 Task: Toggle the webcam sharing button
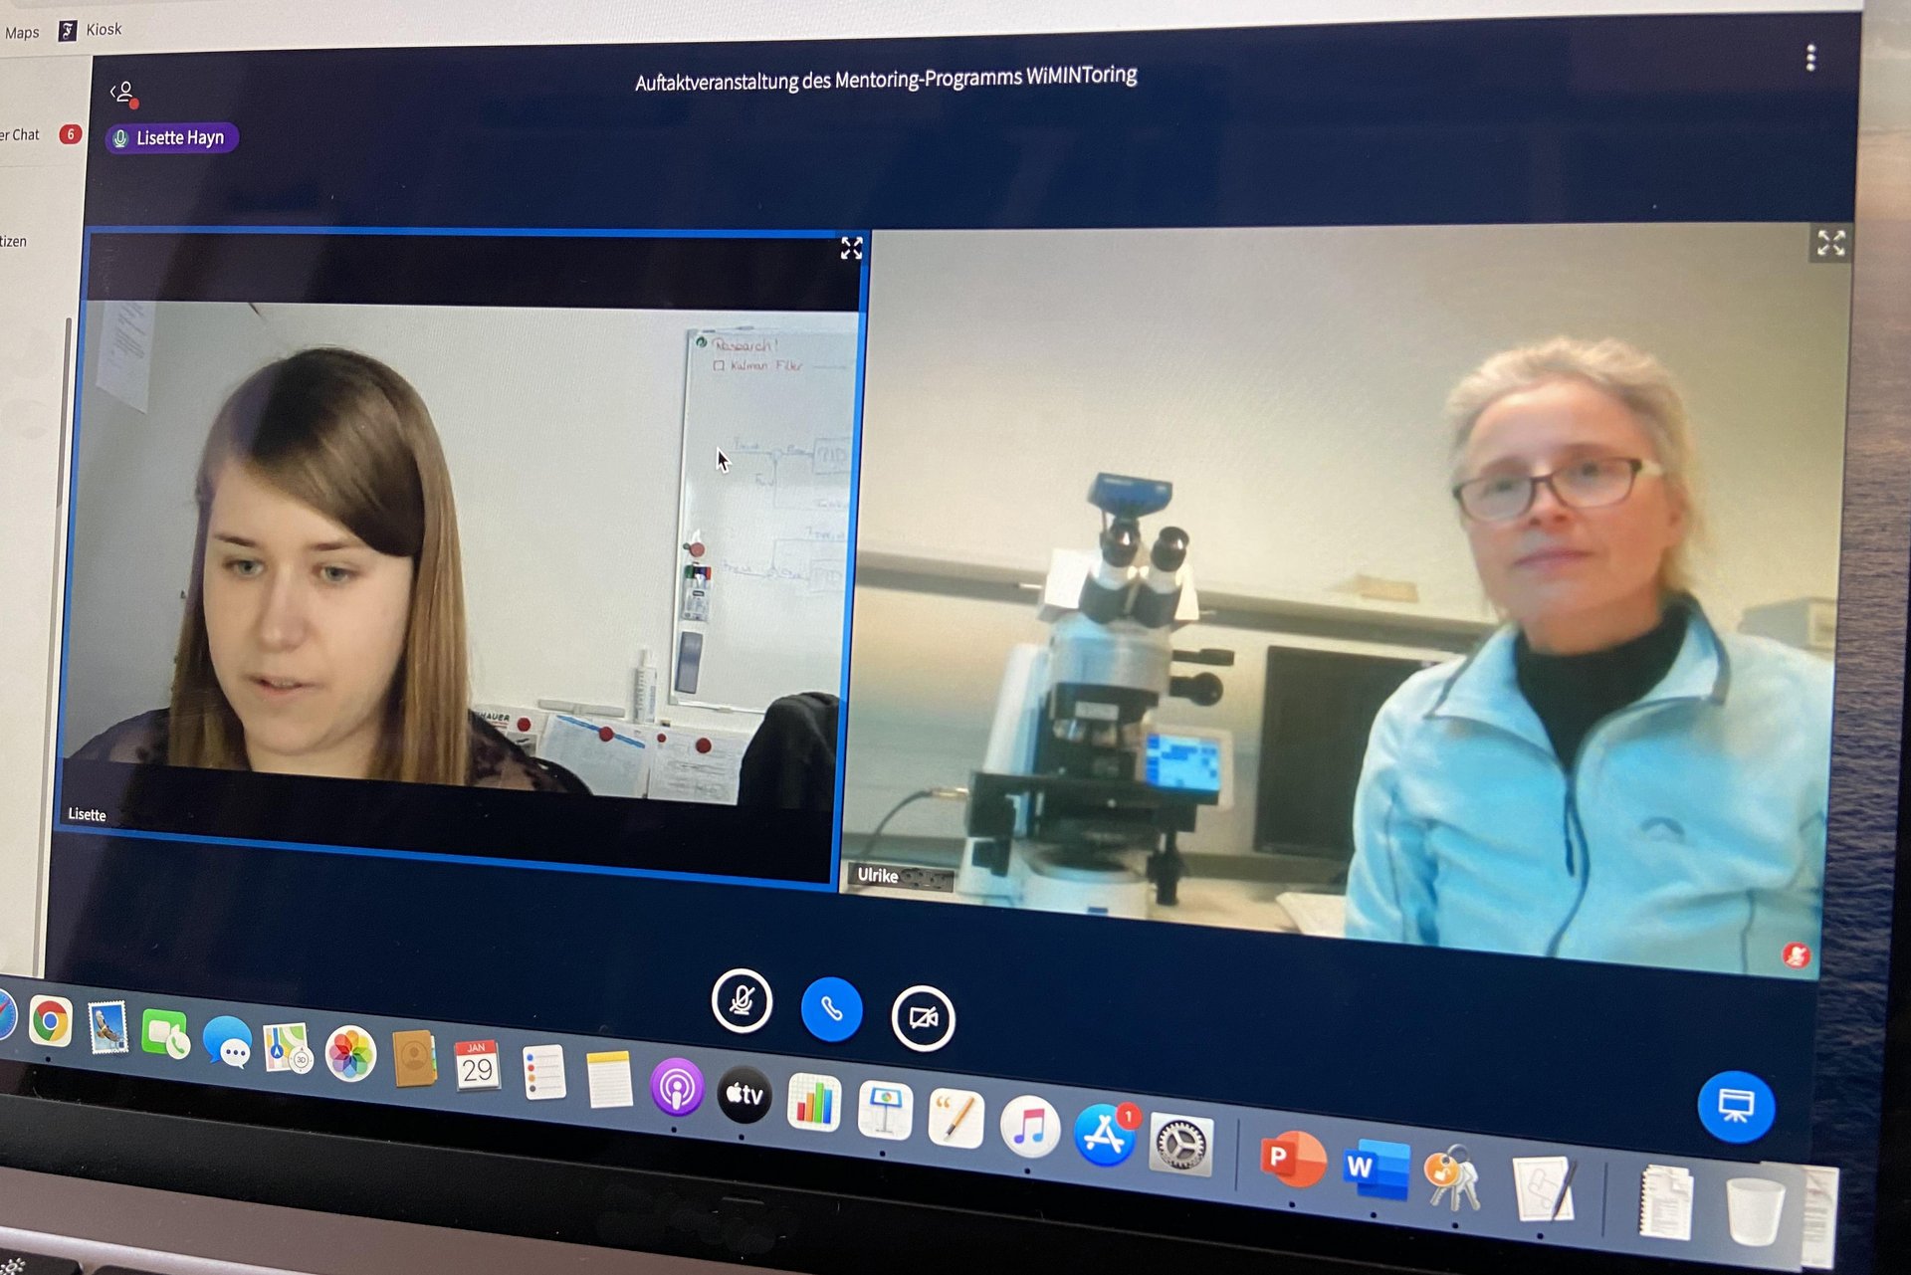(923, 1017)
